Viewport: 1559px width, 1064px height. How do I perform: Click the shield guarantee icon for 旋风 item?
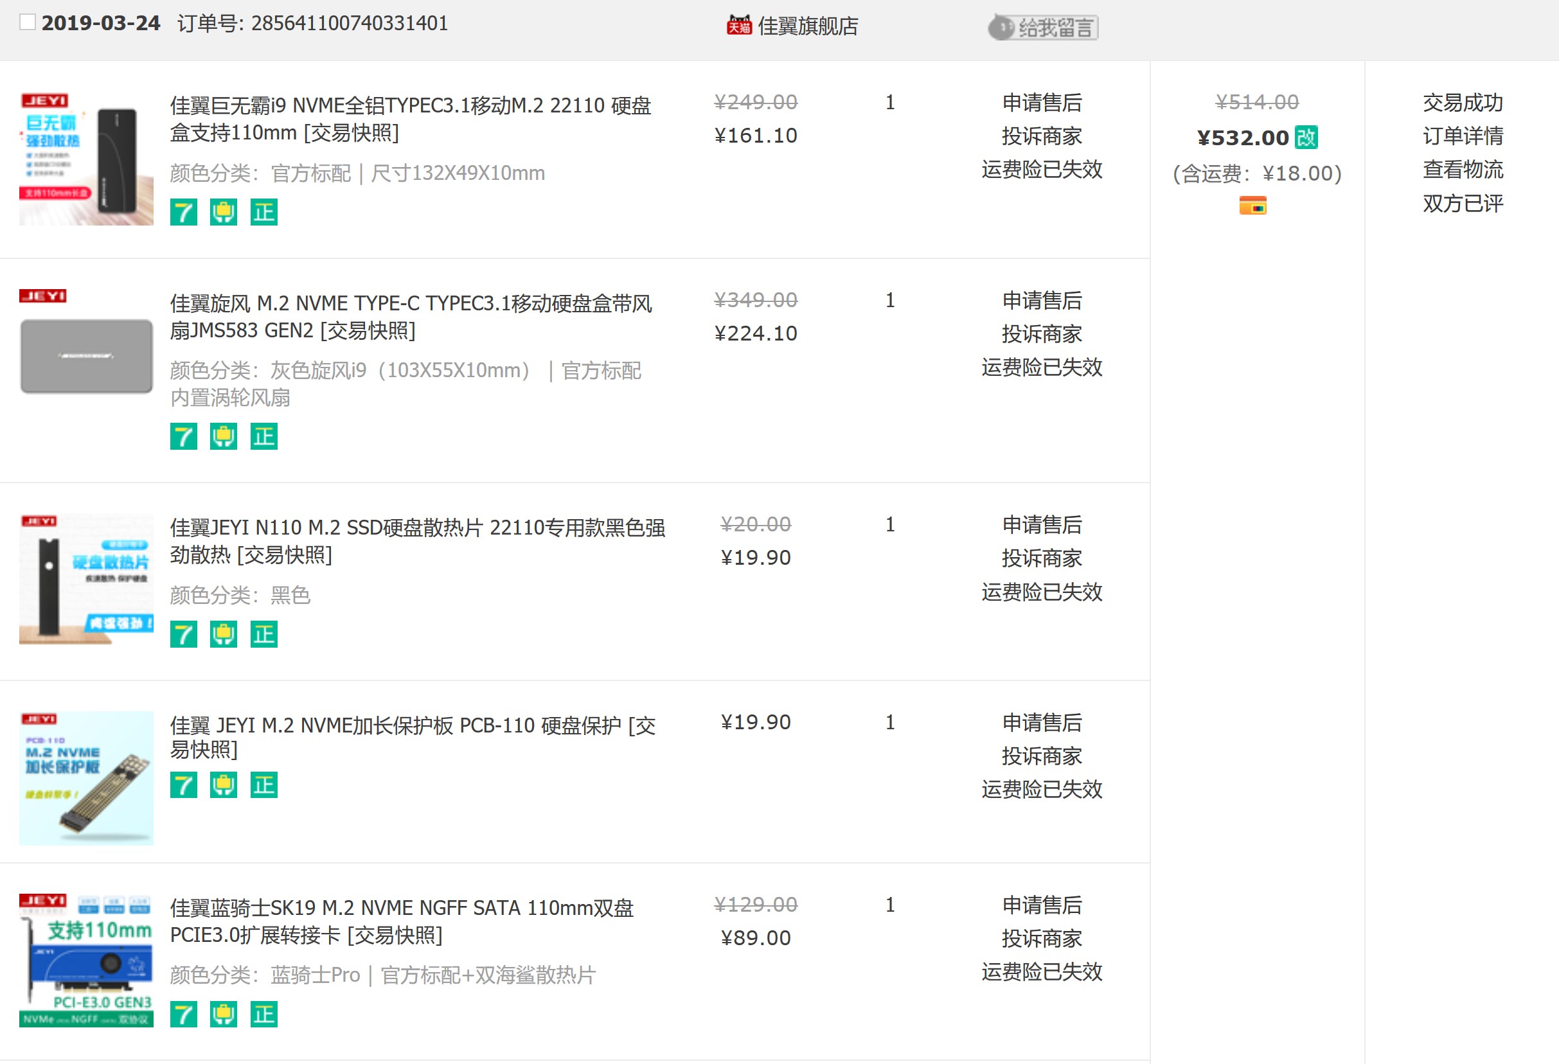coord(224,437)
